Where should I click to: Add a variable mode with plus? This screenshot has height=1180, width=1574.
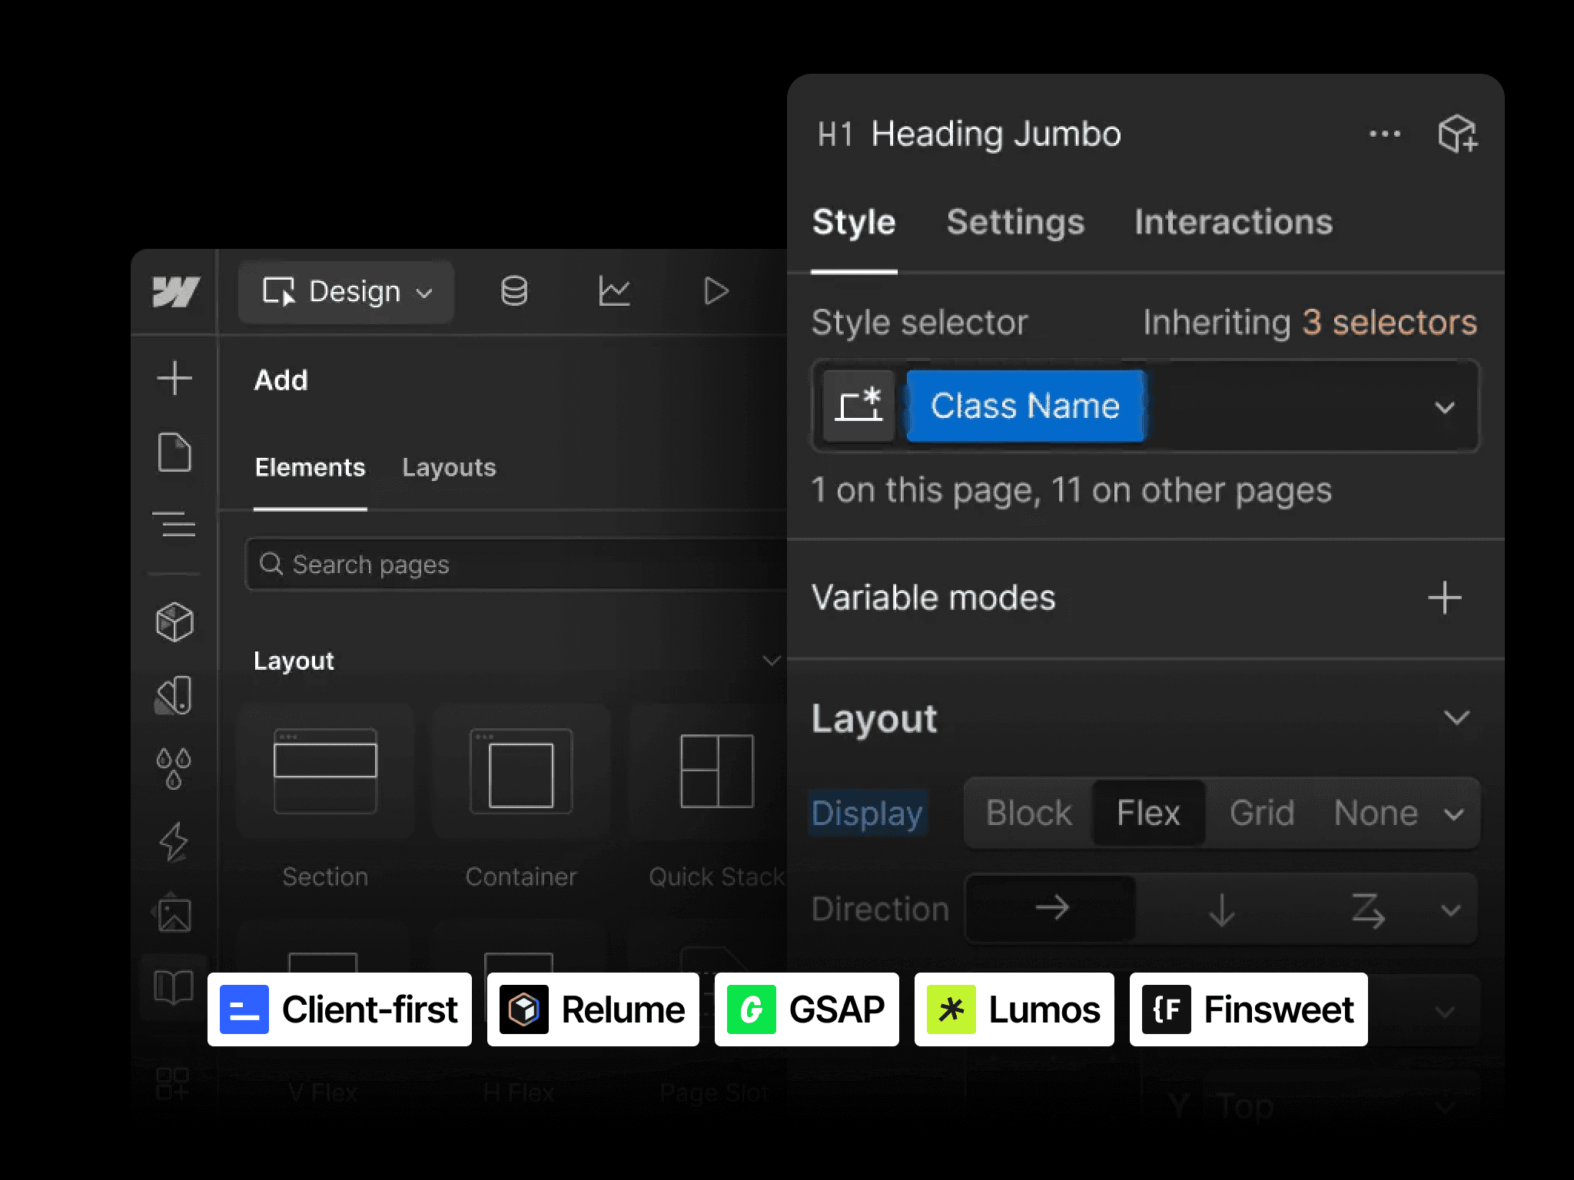click(x=1445, y=598)
